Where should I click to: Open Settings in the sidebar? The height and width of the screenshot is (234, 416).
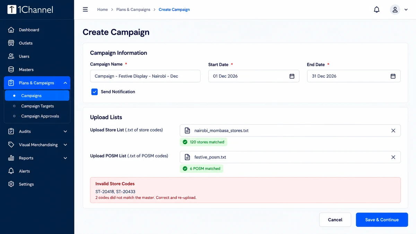pyautogui.click(x=37, y=184)
